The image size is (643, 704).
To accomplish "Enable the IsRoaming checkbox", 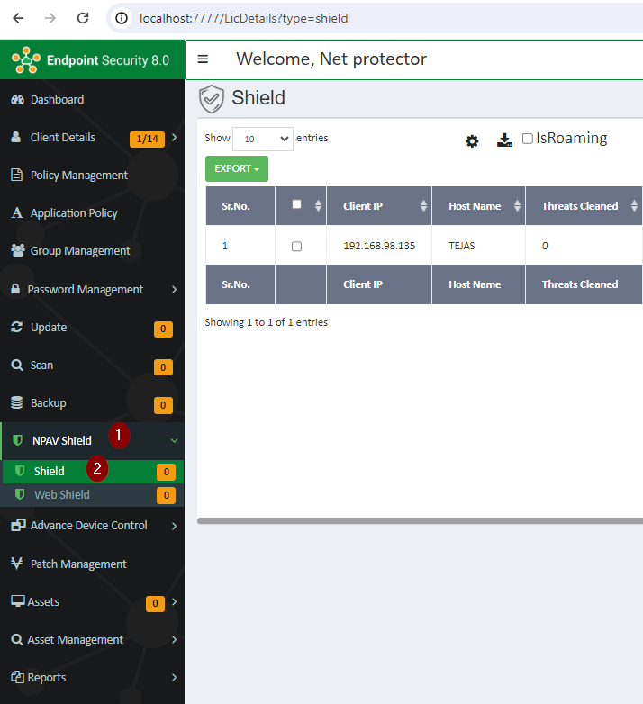I will [x=528, y=139].
